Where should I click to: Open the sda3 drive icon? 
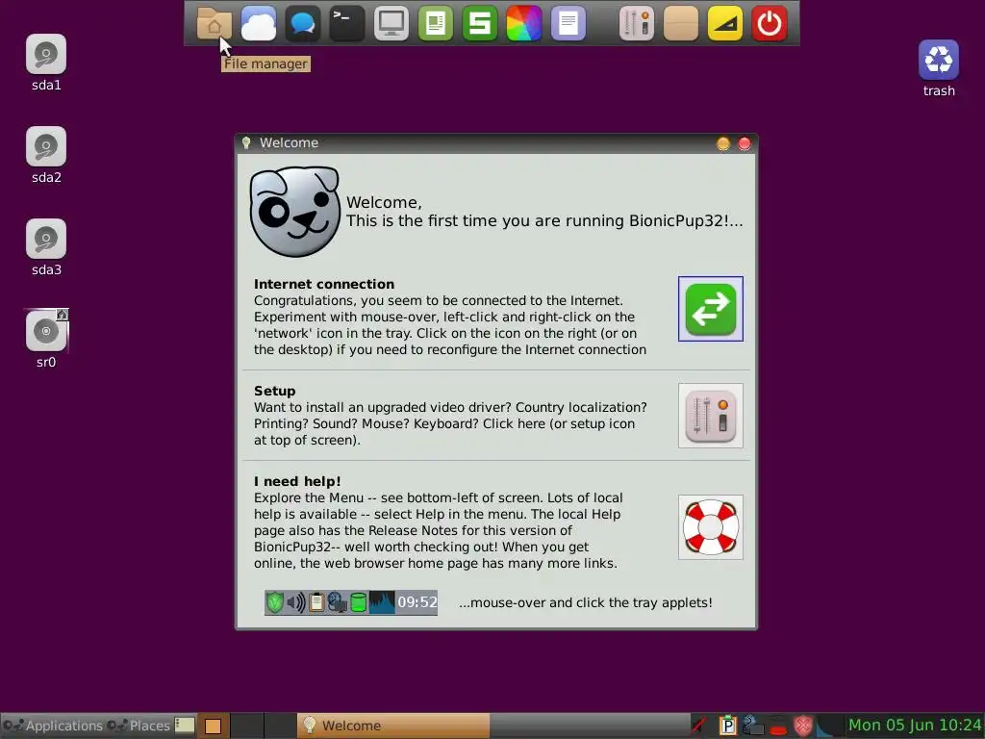pyautogui.click(x=46, y=239)
